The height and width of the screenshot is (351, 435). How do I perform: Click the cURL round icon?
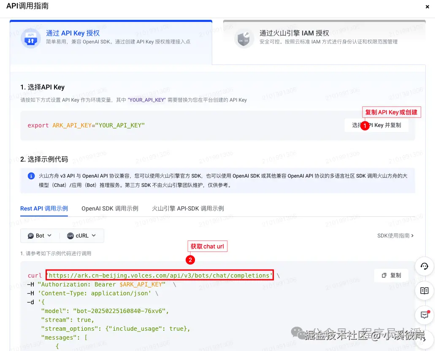point(70,236)
